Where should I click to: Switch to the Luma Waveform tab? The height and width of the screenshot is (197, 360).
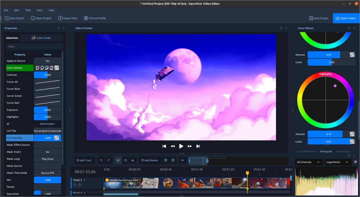click(307, 151)
